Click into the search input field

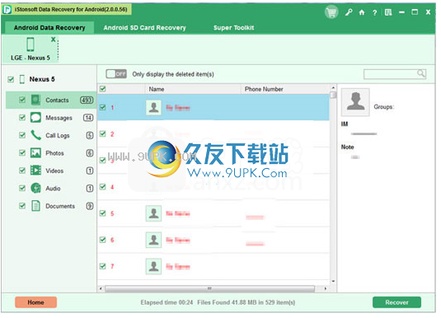pos(391,74)
